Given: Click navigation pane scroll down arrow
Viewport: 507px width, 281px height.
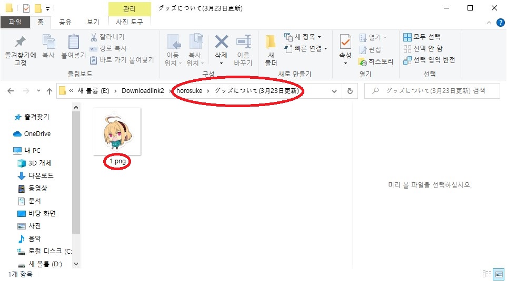Looking at the screenshot, I should [x=76, y=264].
